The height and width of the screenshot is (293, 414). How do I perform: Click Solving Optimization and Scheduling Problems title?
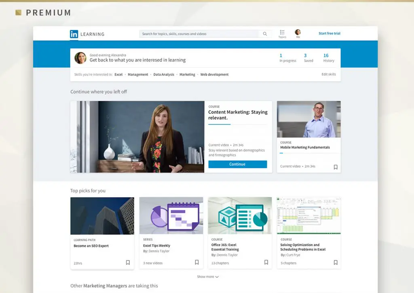(303, 247)
